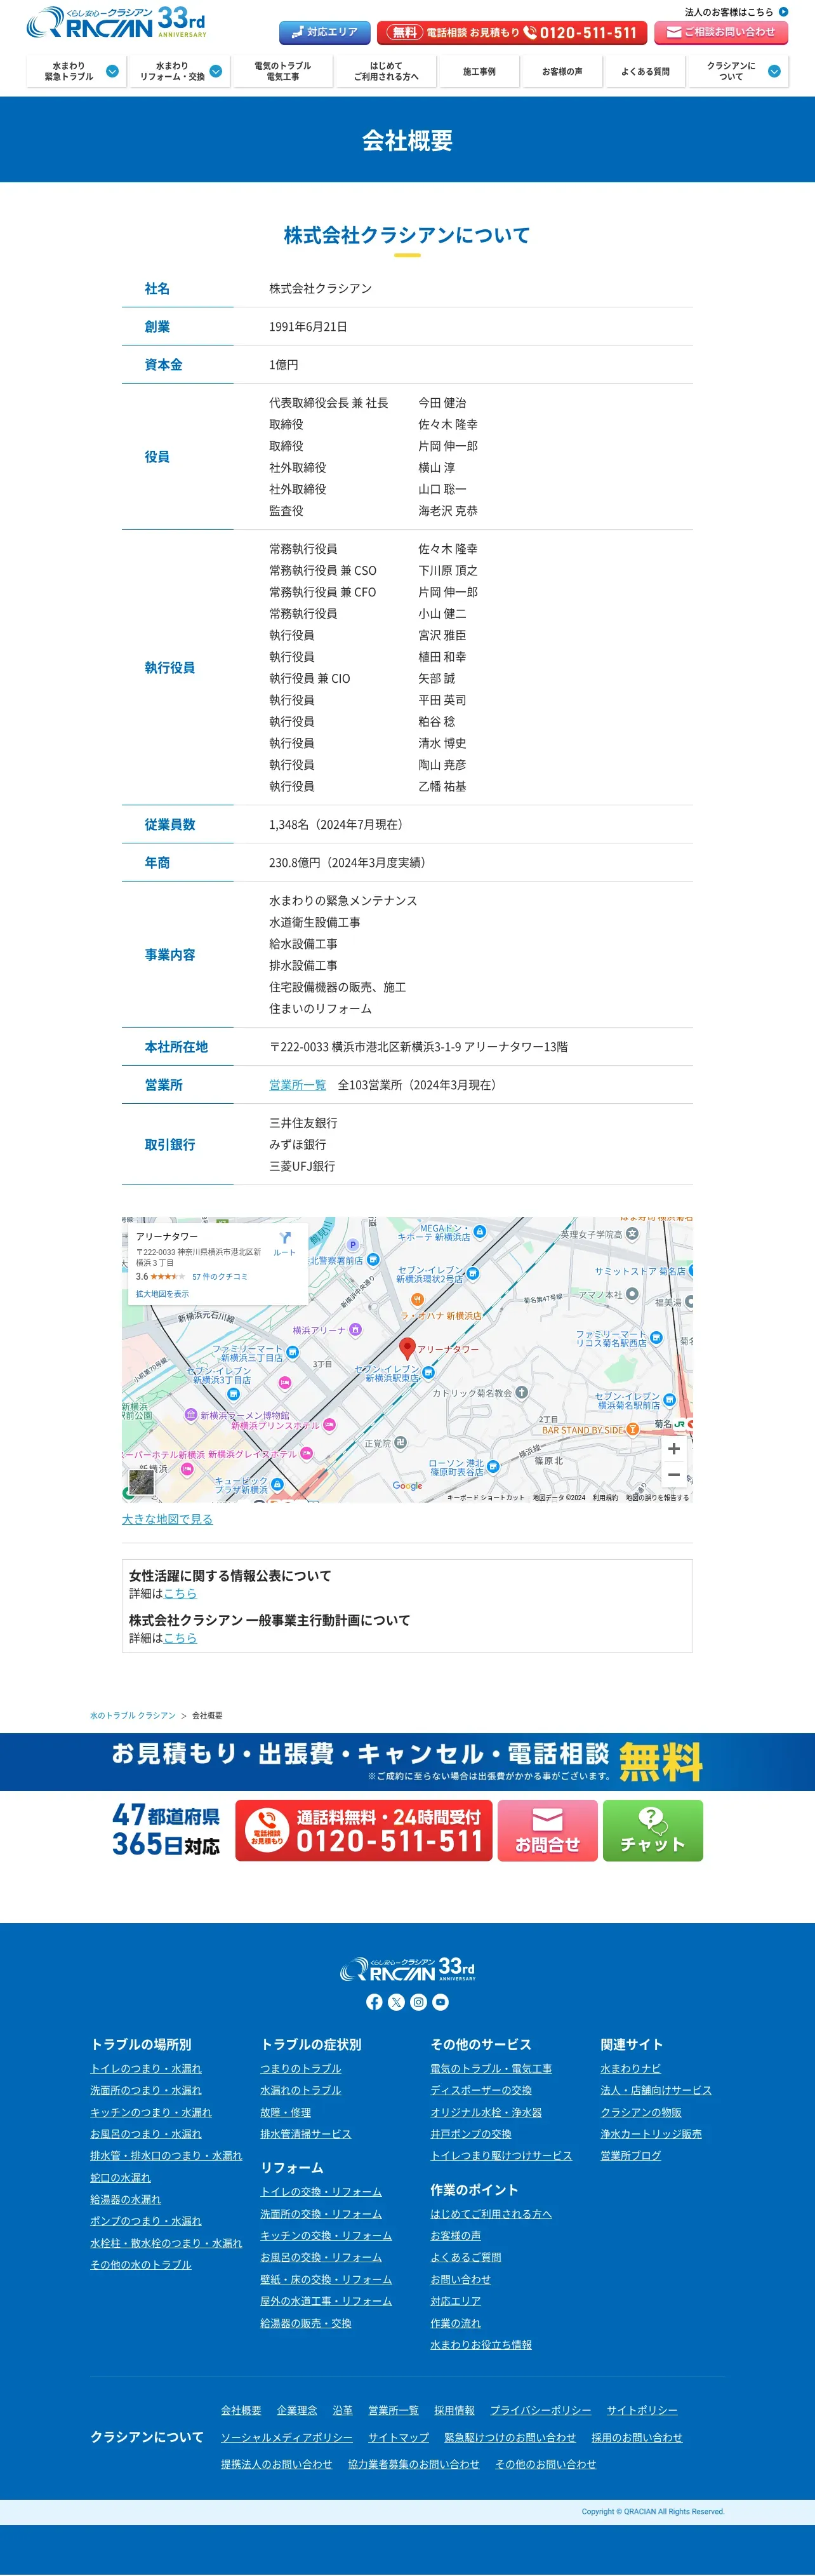Click the 新横浜ラーメン博物館 museum marker
The height and width of the screenshot is (2576, 815).
(x=190, y=1415)
